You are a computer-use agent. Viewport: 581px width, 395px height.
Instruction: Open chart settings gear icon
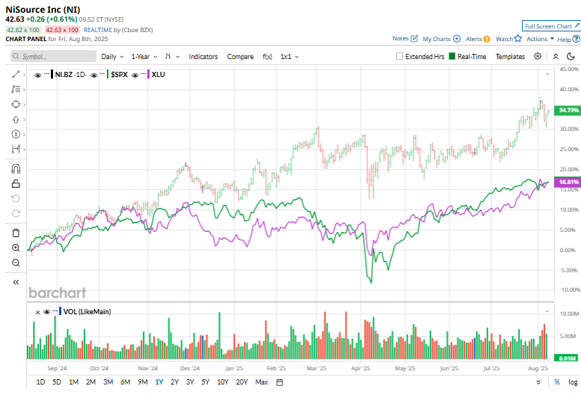pyautogui.click(x=538, y=56)
